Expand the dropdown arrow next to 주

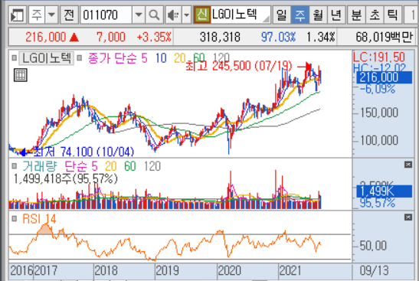(52, 15)
